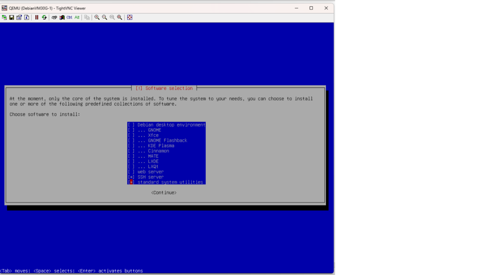Click the Save connection floppy icon

point(11,17)
